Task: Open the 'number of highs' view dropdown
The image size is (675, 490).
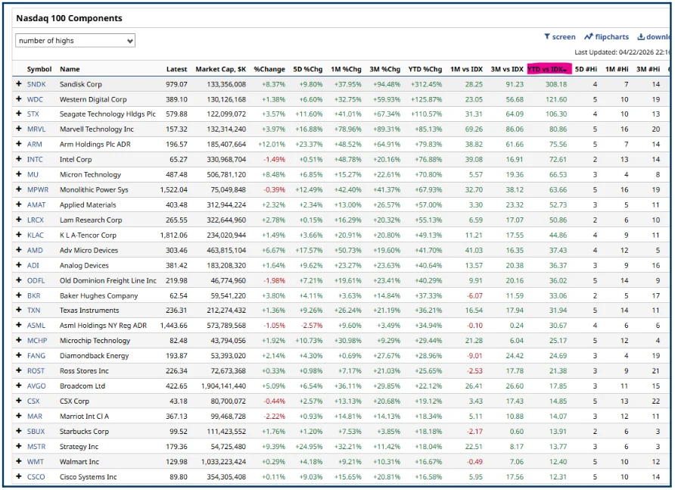Action: point(76,40)
